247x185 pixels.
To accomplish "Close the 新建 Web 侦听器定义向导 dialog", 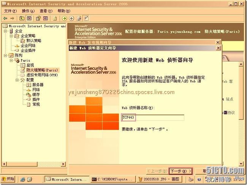I will pos(218,48).
